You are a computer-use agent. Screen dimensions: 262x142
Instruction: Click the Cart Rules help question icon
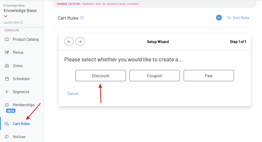(82, 18)
